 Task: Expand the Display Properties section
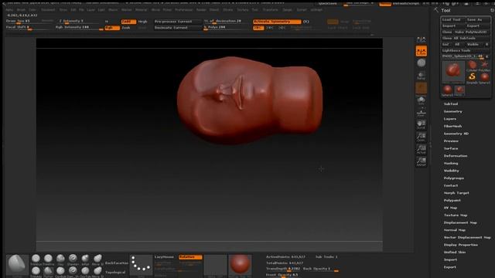click(x=461, y=245)
